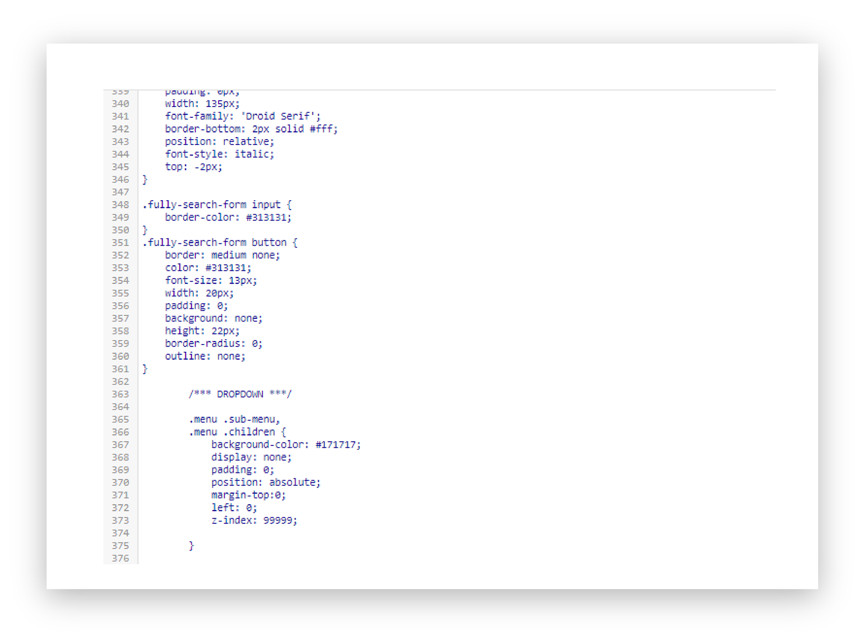Click the closing brace on line 350
The height and width of the screenshot is (631, 862).
[145, 230]
